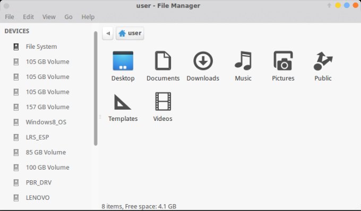The image size is (361, 211).
Task: Click the 'Windows8_OS' sidebar entry text
Action: click(x=46, y=122)
